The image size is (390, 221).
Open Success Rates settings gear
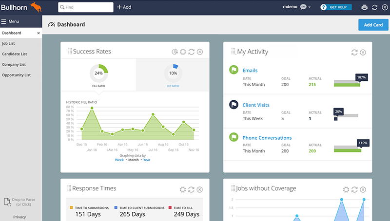(183, 52)
